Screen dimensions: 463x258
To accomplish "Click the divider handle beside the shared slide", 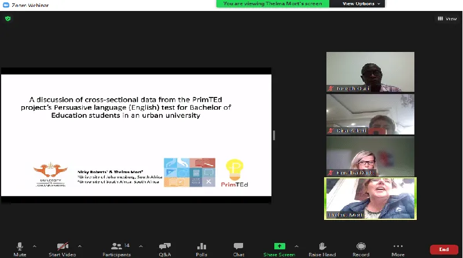I will pos(274,135).
